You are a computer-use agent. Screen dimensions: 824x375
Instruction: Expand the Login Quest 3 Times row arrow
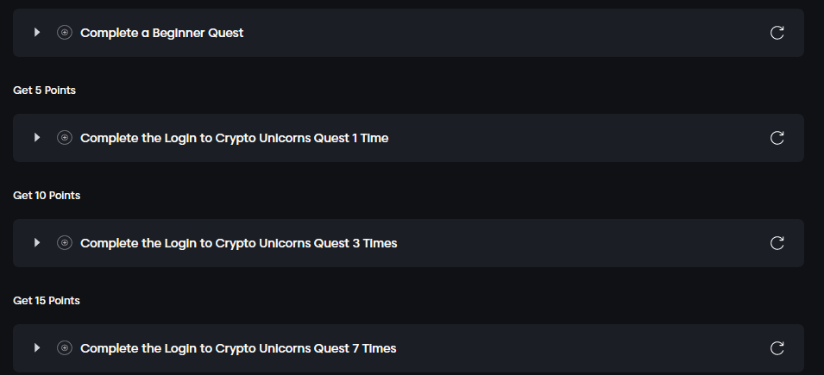coord(37,243)
